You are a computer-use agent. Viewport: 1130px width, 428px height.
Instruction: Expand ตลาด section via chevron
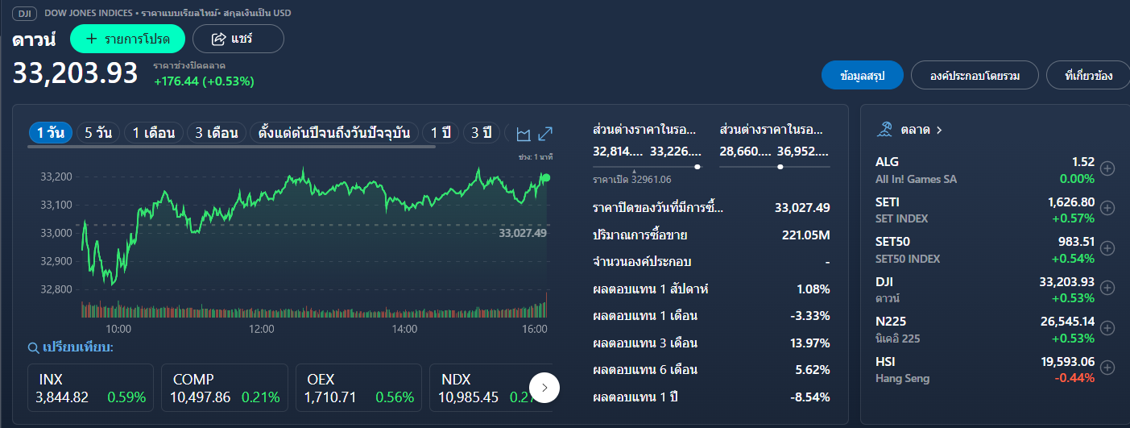click(x=939, y=129)
